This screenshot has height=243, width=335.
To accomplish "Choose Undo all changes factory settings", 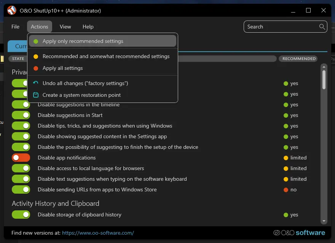I will coord(102,84).
